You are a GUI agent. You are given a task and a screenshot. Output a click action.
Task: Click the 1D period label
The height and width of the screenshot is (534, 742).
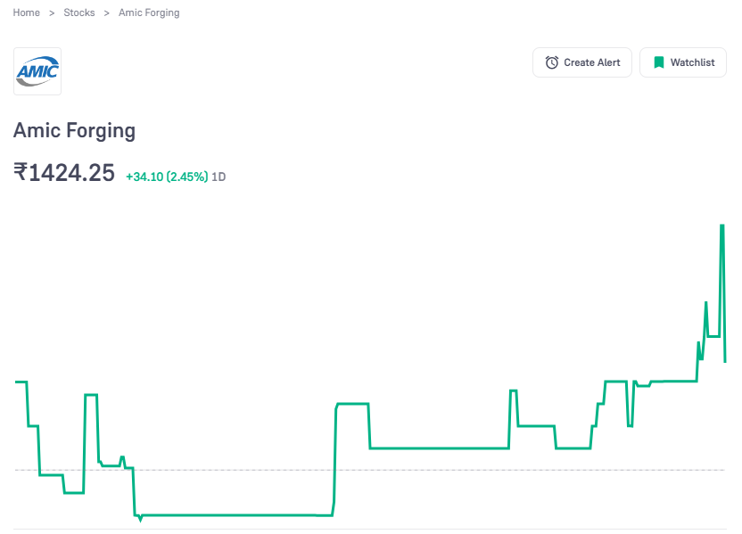218,177
